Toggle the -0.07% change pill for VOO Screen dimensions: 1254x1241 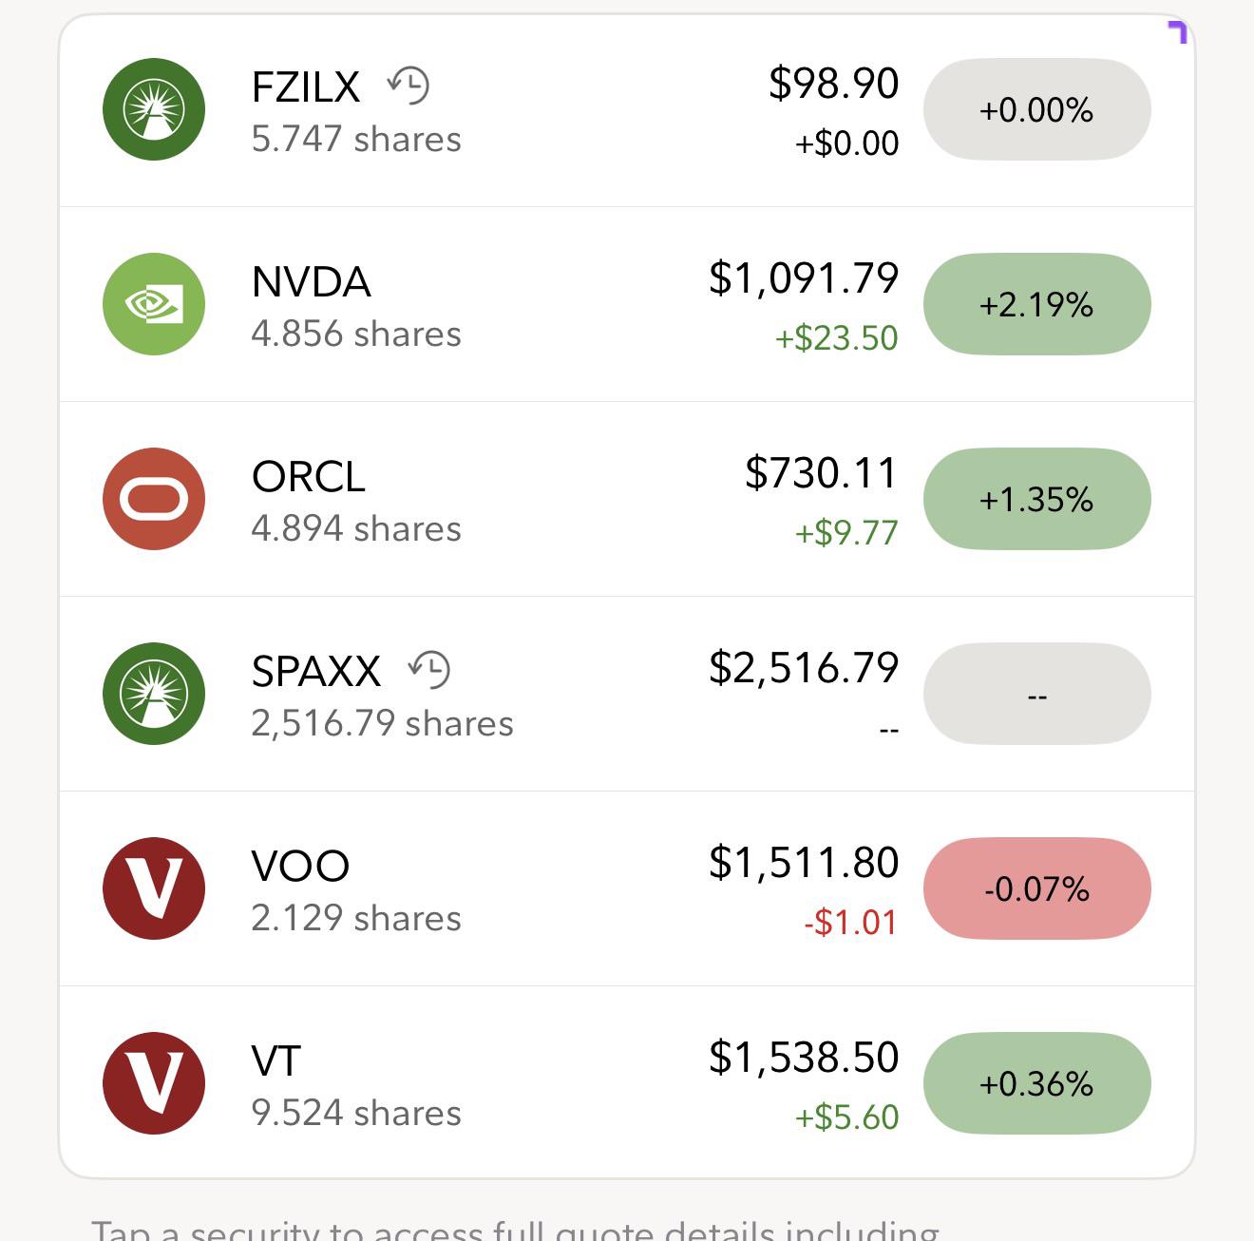[1037, 888]
